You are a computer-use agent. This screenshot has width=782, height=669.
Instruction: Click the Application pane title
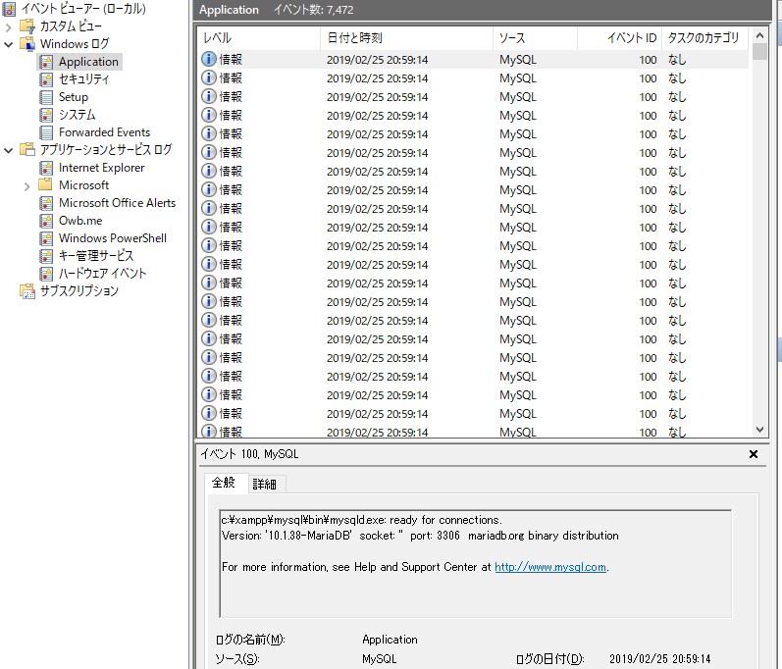229,10
